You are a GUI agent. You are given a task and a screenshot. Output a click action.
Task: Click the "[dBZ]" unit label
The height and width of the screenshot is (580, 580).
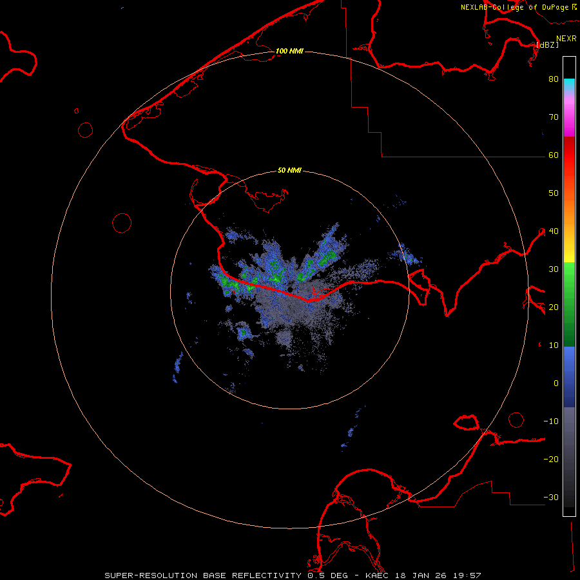pos(547,44)
